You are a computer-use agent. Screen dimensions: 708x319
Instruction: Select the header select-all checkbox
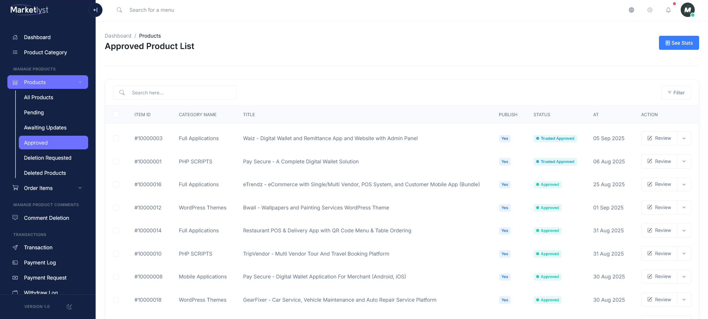click(x=116, y=114)
